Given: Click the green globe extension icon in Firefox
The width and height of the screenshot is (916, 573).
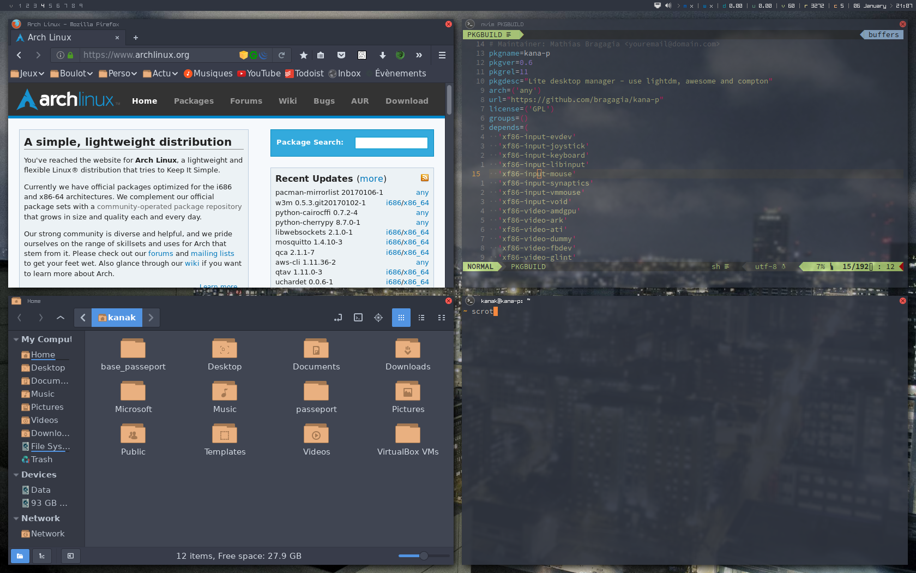Looking at the screenshot, I should (x=400, y=55).
